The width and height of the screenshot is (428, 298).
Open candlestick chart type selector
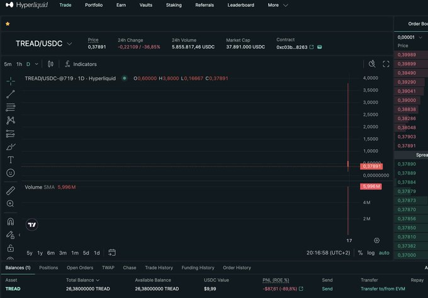coord(50,64)
